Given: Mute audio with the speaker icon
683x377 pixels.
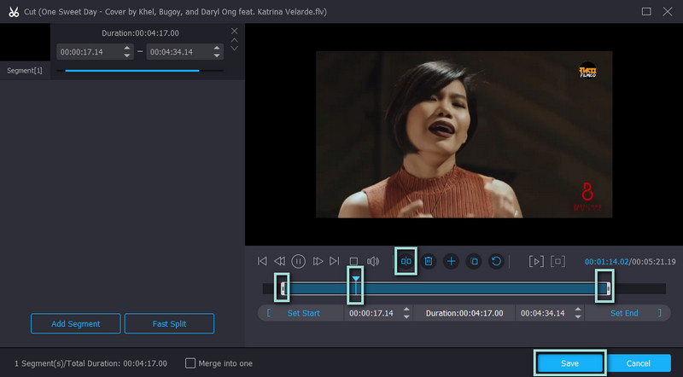Looking at the screenshot, I should point(373,261).
